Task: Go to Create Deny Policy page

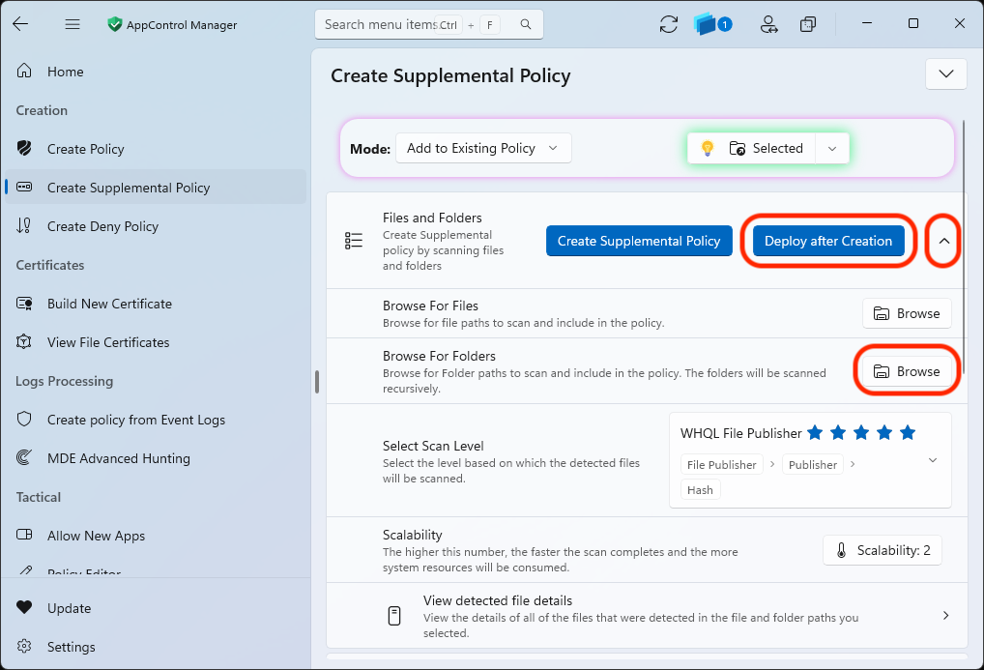Action: click(x=102, y=226)
